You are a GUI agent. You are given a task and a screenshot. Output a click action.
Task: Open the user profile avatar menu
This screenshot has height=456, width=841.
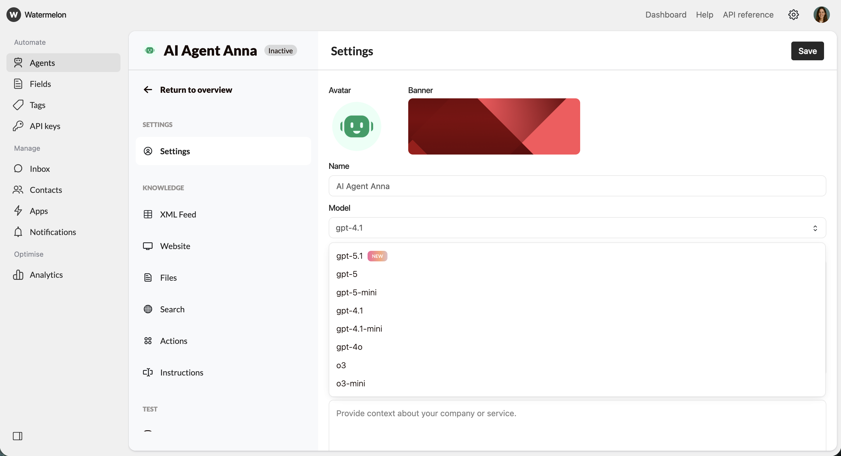coord(821,15)
